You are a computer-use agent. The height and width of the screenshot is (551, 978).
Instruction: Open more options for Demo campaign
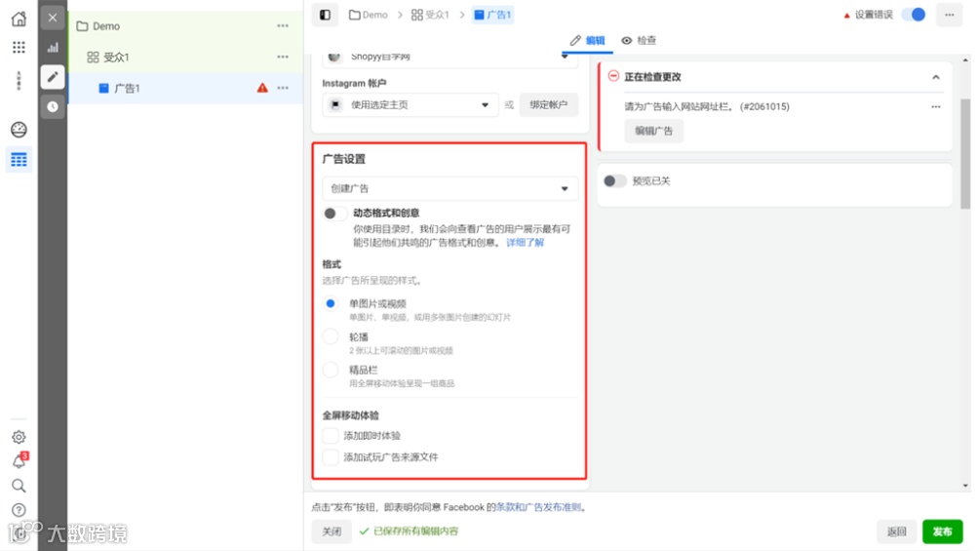(x=283, y=25)
